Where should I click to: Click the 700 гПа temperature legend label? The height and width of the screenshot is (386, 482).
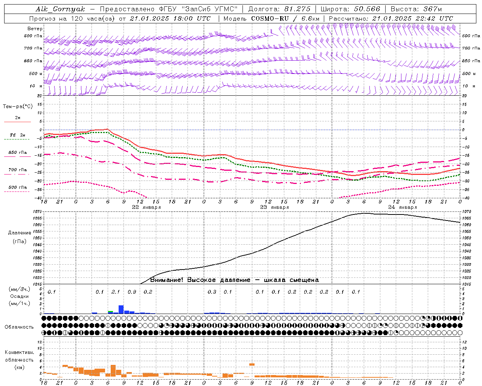point(18,170)
